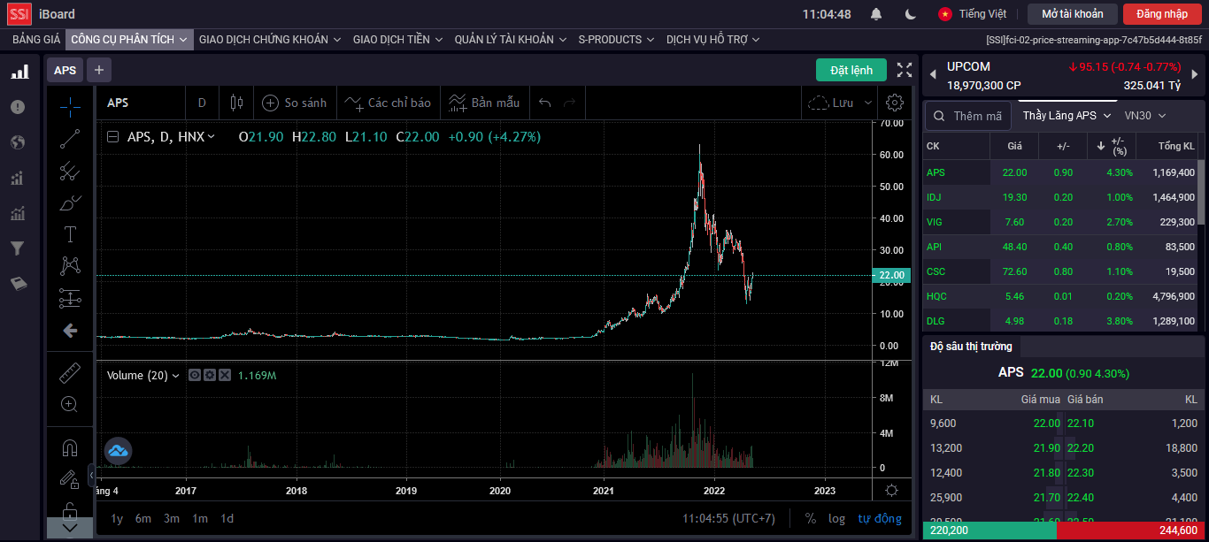Change language Tiếng Việt
The width and height of the screenshot is (1209, 542).
point(973,14)
